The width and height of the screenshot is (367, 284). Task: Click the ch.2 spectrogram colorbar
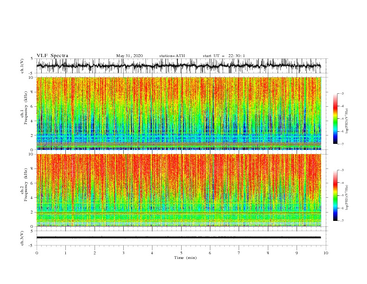(335, 195)
